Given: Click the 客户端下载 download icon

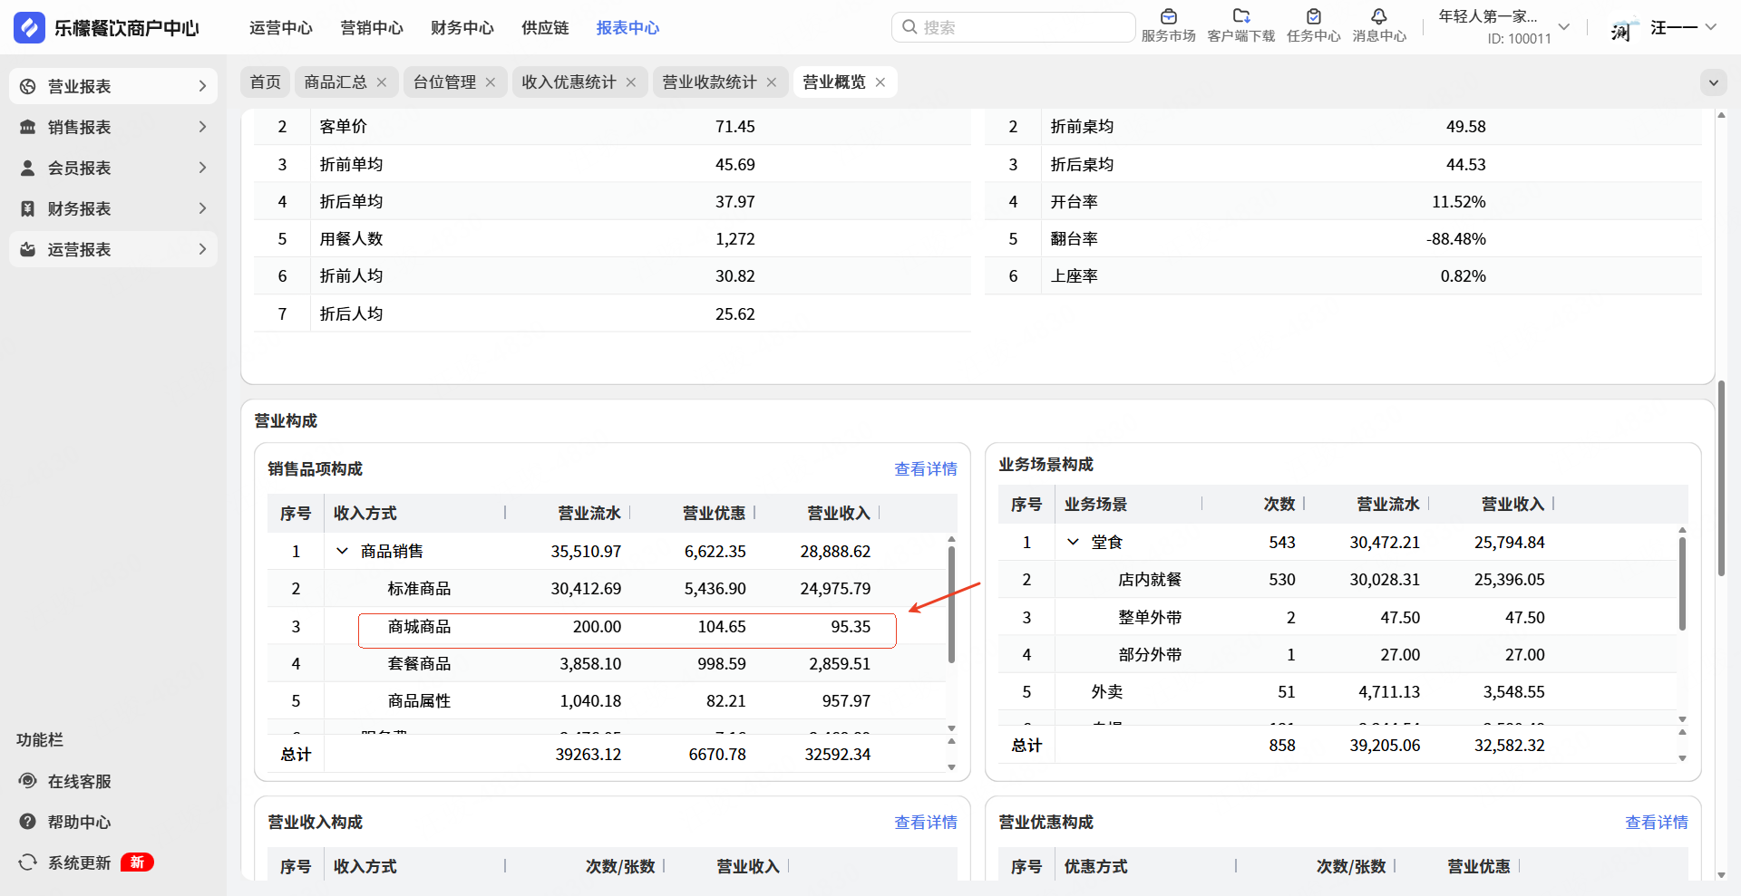Looking at the screenshot, I should [1240, 17].
